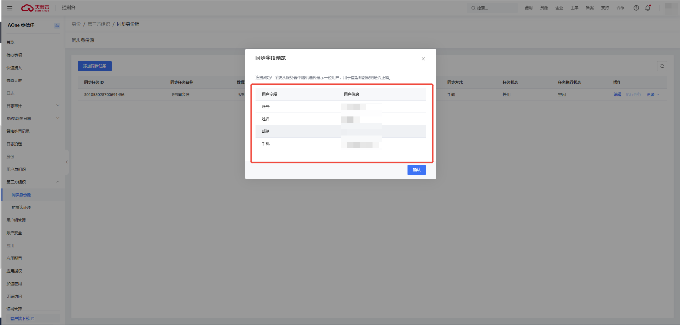
Task: Close the sync field preview dialog
Action: (423, 59)
